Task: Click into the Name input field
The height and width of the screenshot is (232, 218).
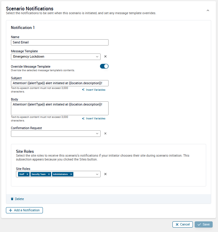Action: (59, 42)
